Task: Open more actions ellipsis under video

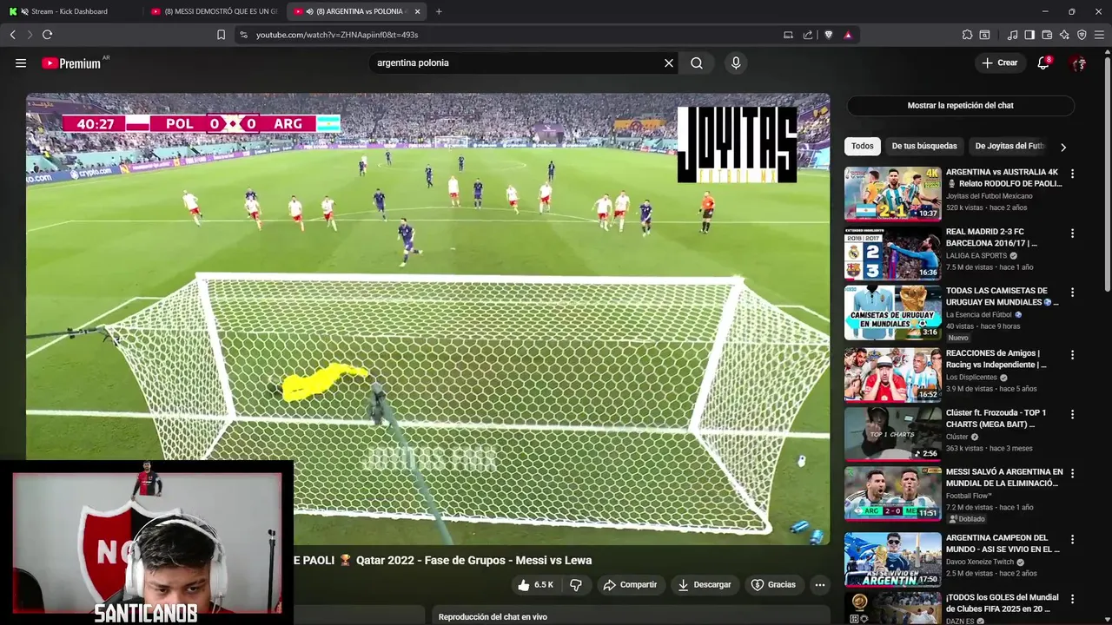Action: pos(819,585)
